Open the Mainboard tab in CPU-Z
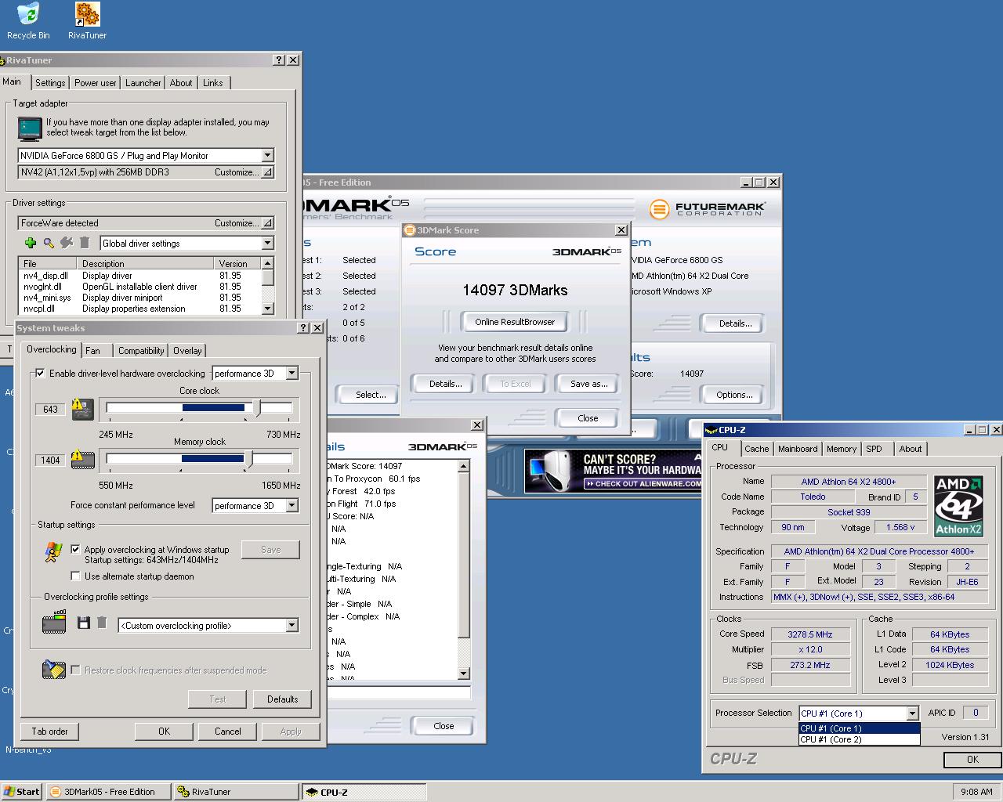Image resolution: width=1003 pixels, height=802 pixels. 798,449
